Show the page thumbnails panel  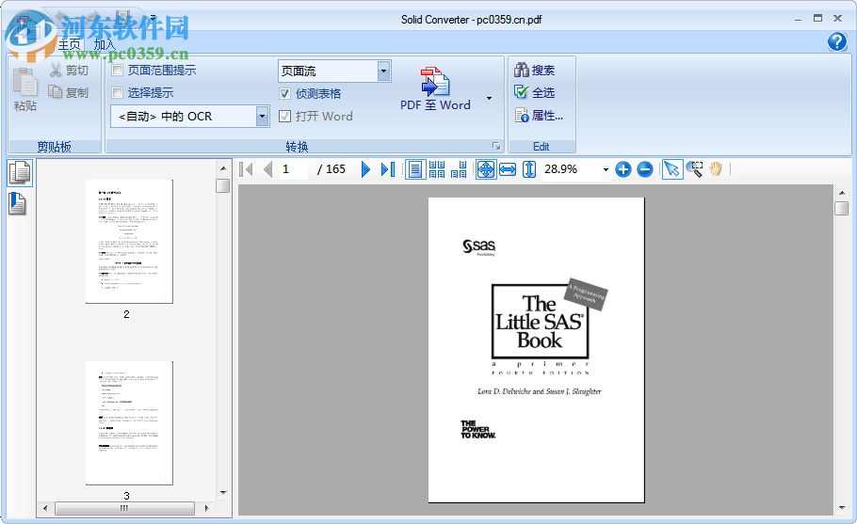pos(20,173)
